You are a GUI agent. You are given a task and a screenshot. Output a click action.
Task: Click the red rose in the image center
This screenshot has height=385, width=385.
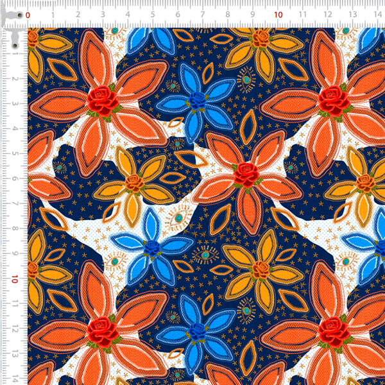pos(244,173)
